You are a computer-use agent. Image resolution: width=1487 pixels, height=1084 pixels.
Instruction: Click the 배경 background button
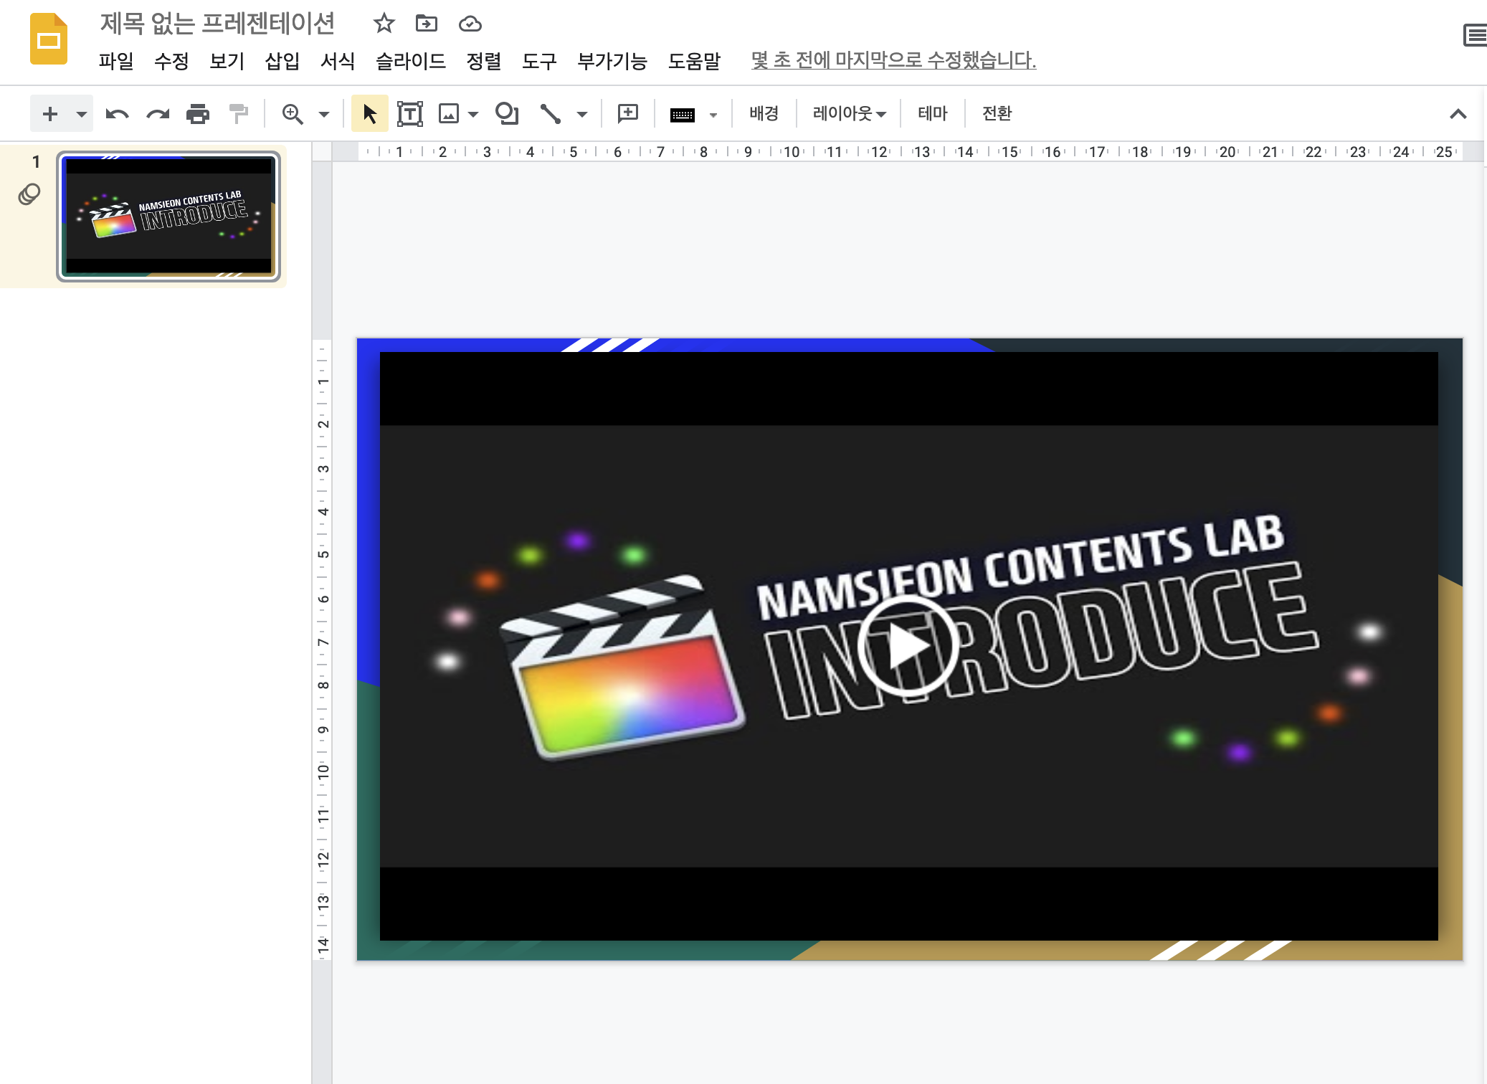click(x=764, y=113)
